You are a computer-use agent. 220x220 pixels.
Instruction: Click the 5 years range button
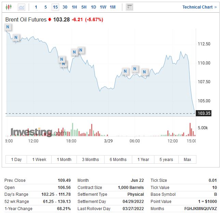[x=166, y=159]
